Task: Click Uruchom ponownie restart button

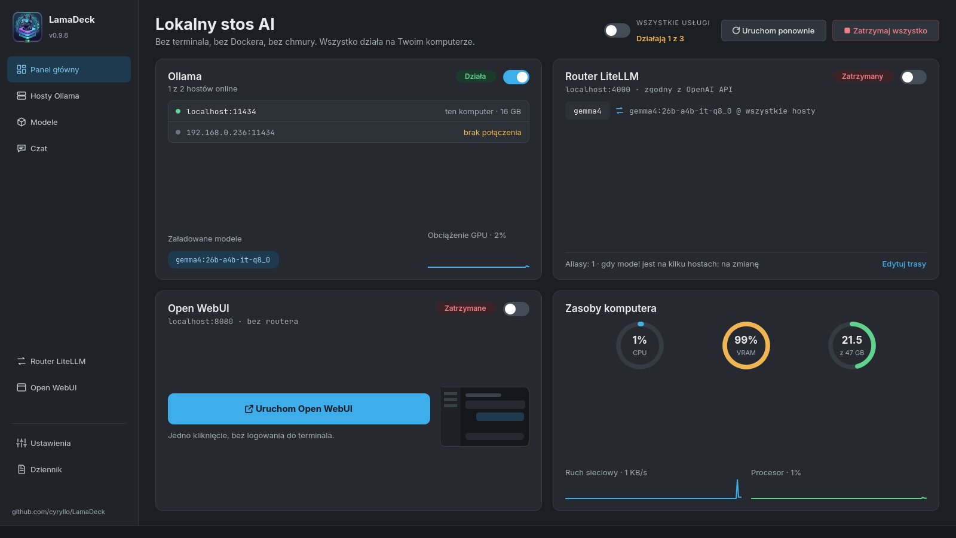Action: pos(774,30)
